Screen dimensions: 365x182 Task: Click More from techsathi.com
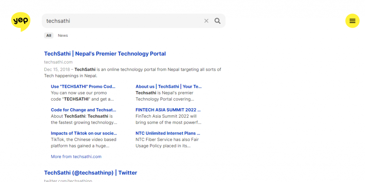[x=76, y=157]
